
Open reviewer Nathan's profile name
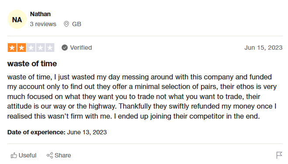(40, 14)
